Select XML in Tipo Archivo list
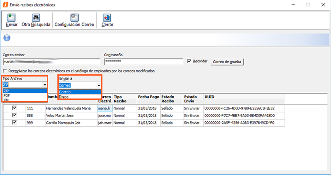The width and height of the screenshot is (332, 175). click(25, 100)
